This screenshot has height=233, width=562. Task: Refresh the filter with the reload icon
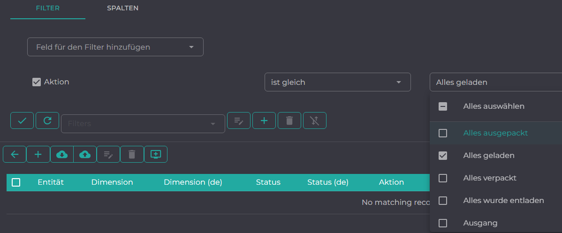pyautogui.click(x=47, y=120)
